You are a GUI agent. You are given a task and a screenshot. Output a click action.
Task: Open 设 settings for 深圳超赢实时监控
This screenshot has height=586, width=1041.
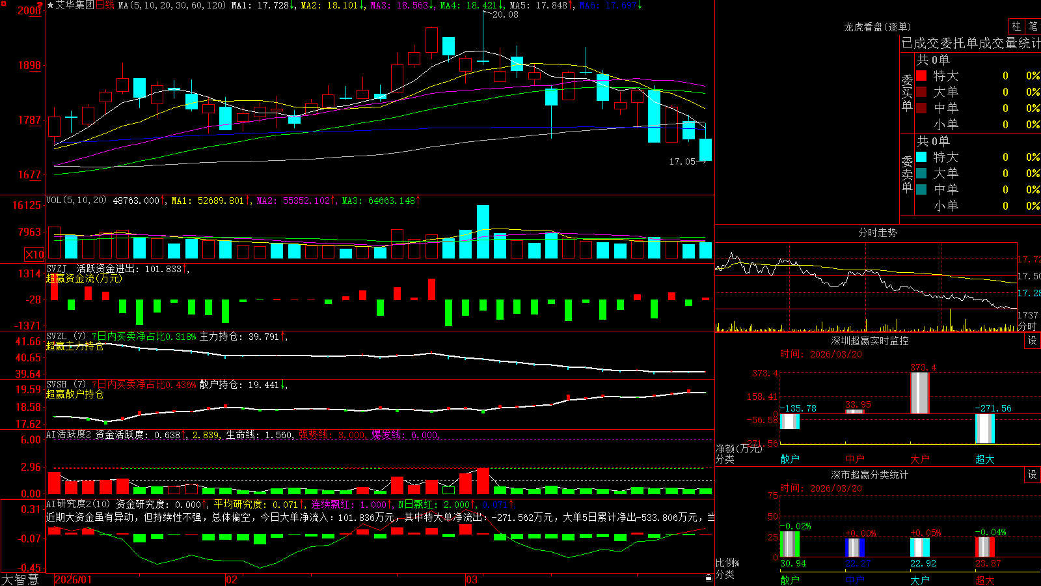[1032, 341]
